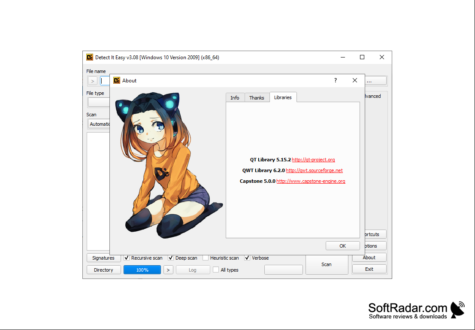This screenshot has width=475, height=330.
Task: Click the About dialog DiE icon
Action: tap(117, 80)
